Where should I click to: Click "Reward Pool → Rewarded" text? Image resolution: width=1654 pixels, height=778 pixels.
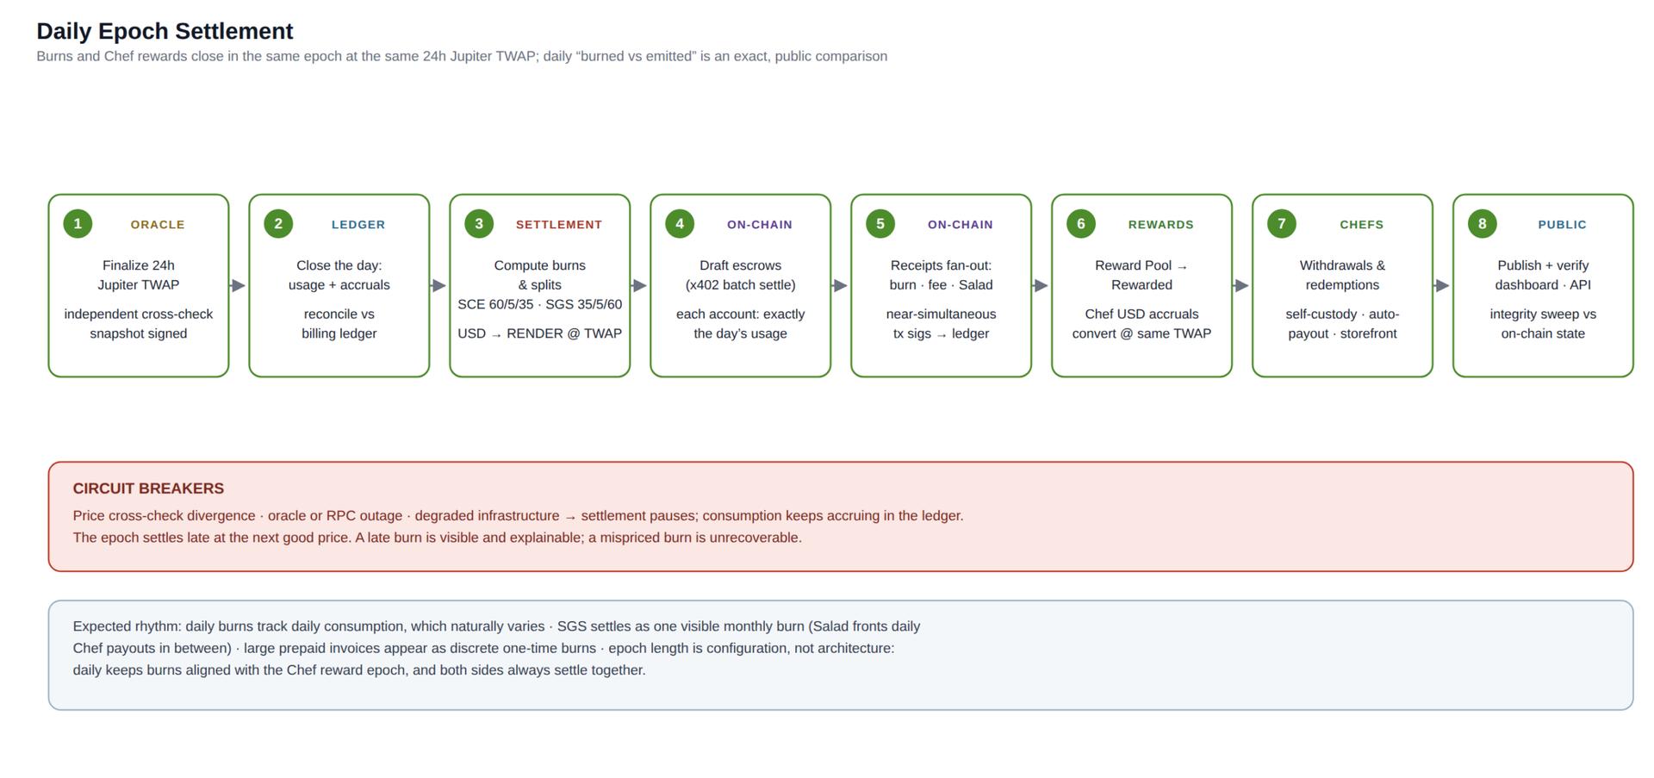1142,275
